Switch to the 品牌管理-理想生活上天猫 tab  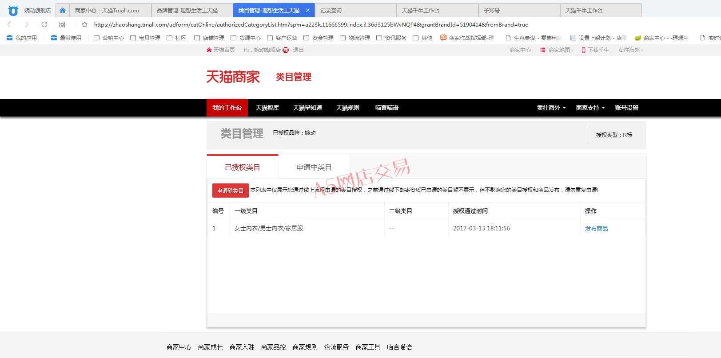192,10
